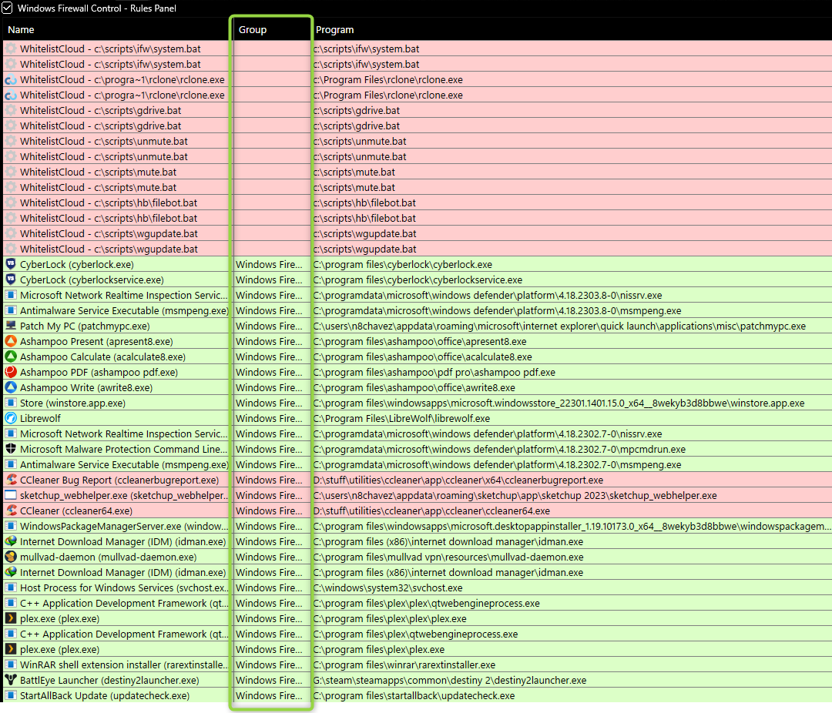Select the Host Process for Windows Services name
This screenshot has width=832, height=713.
124,587
